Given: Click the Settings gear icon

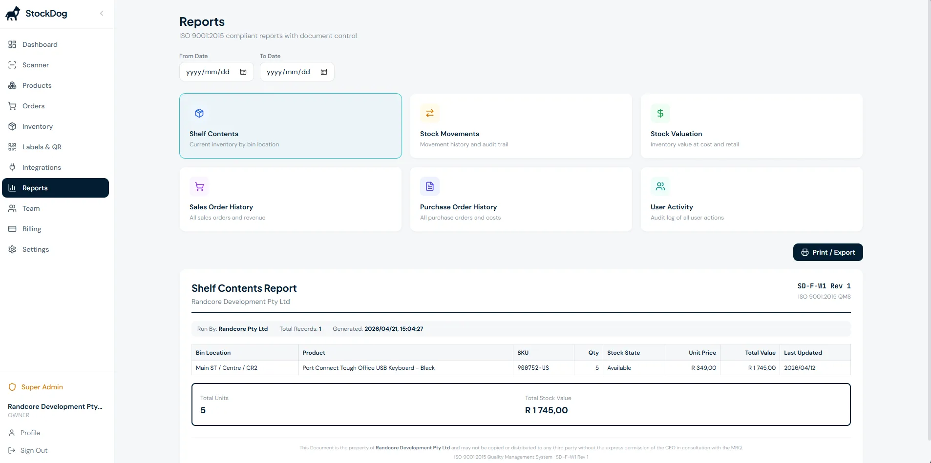Looking at the screenshot, I should [12, 249].
